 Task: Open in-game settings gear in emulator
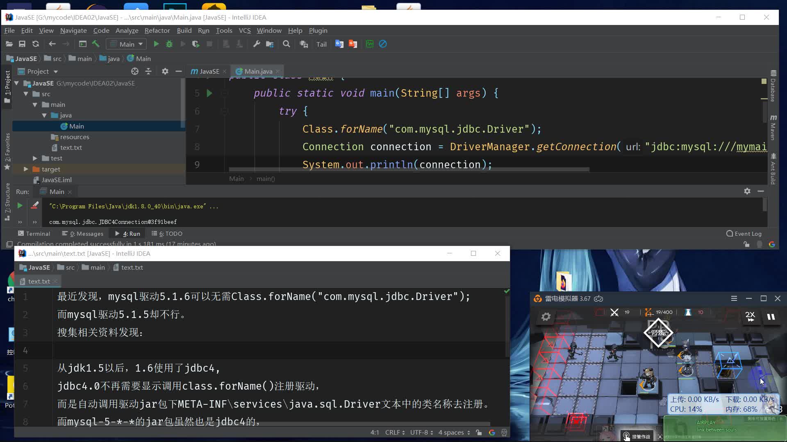click(546, 317)
